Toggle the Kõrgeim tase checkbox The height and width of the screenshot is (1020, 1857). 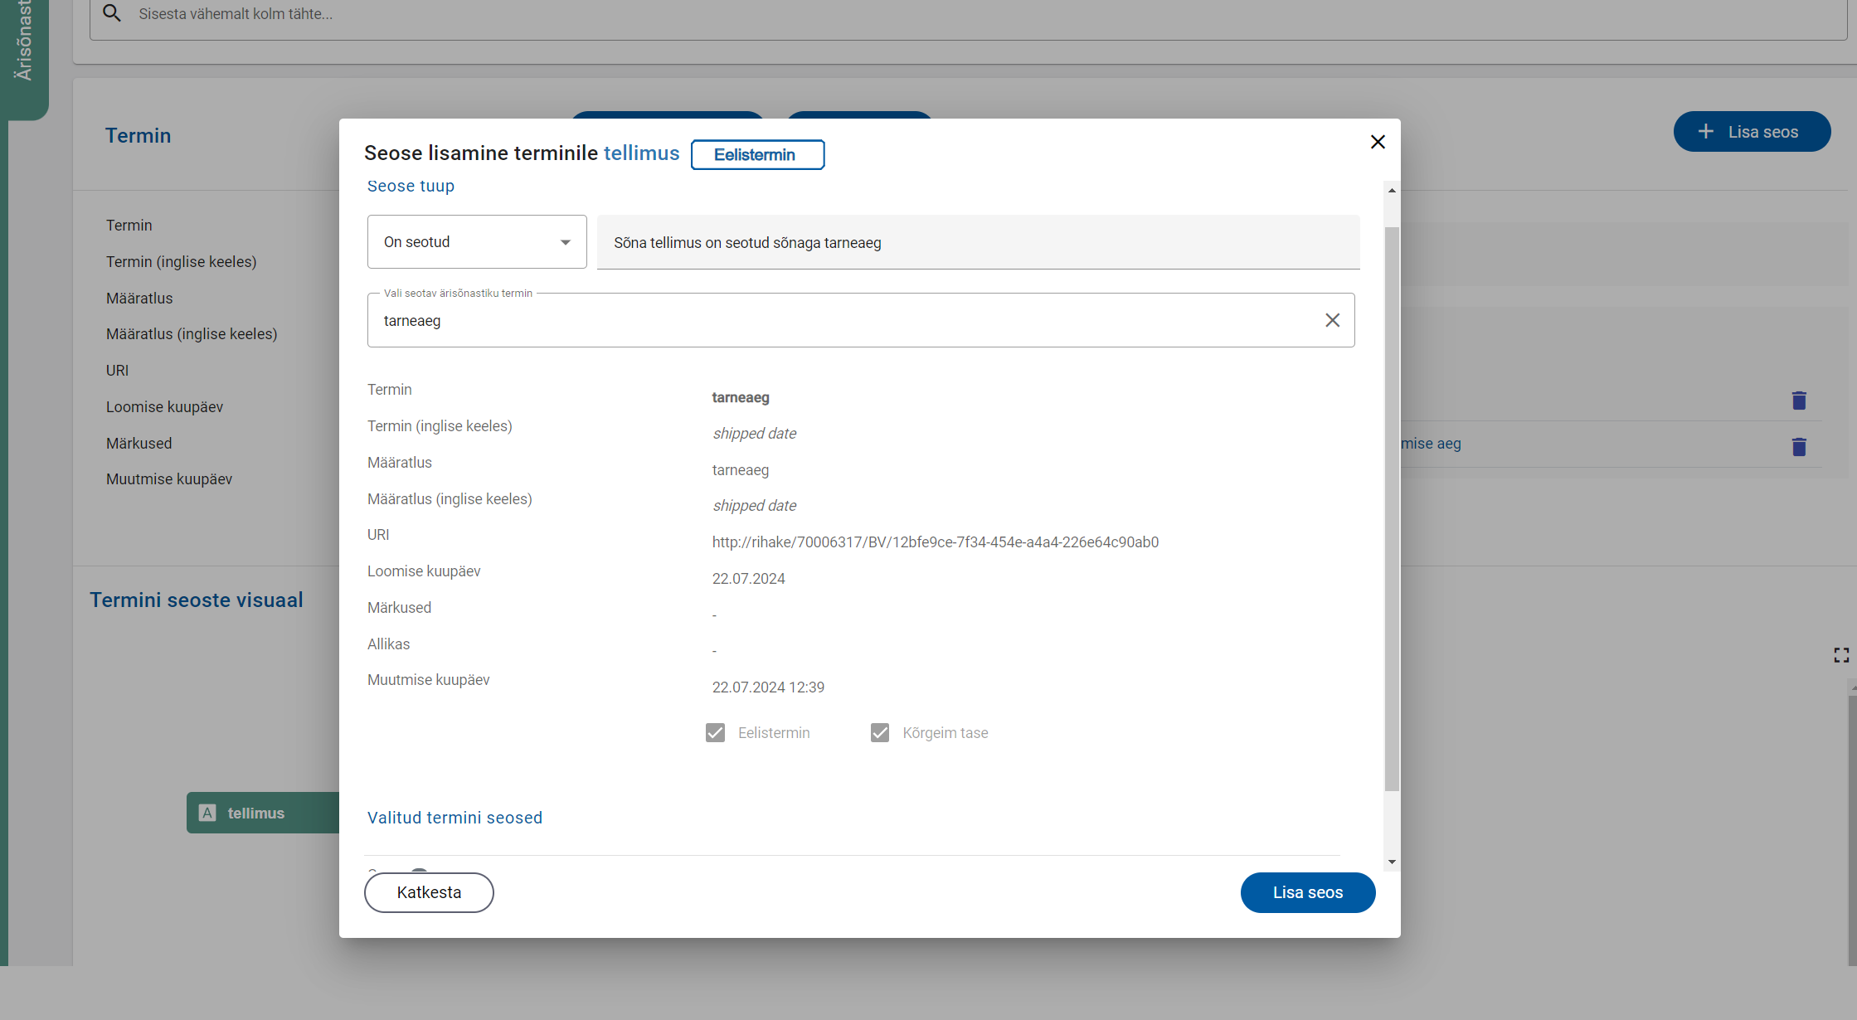coord(879,733)
